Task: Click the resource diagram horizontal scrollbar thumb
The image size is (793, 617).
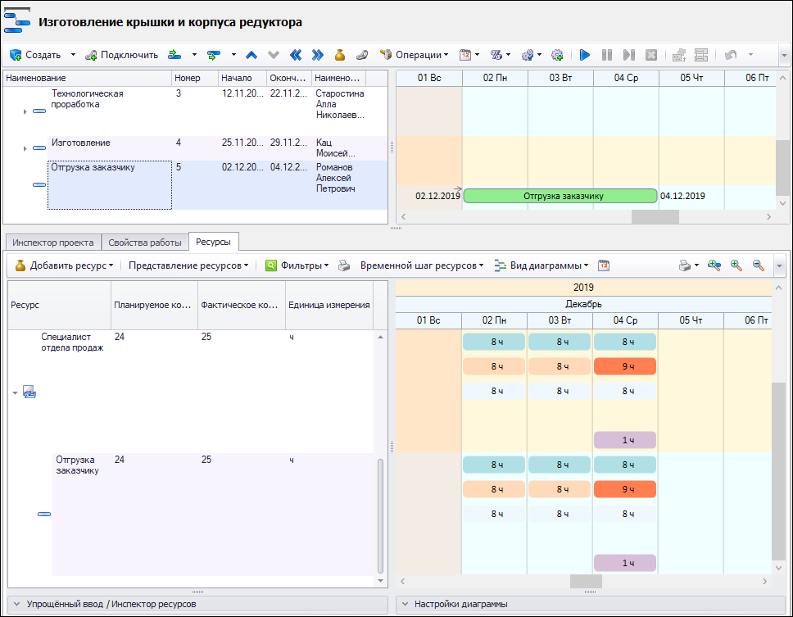Action: pos(586,581)
